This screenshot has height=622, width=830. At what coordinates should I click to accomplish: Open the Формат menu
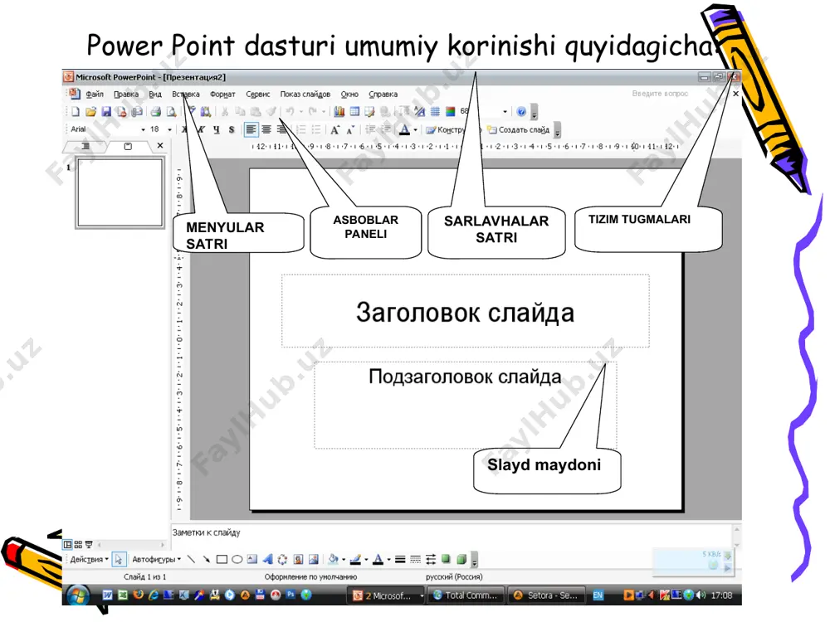point(222,95)
